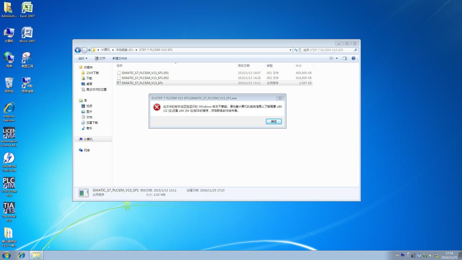The width and height of the screenshot is (462, 260).
Task: Open the Windows Start orb
Action: 6,255
